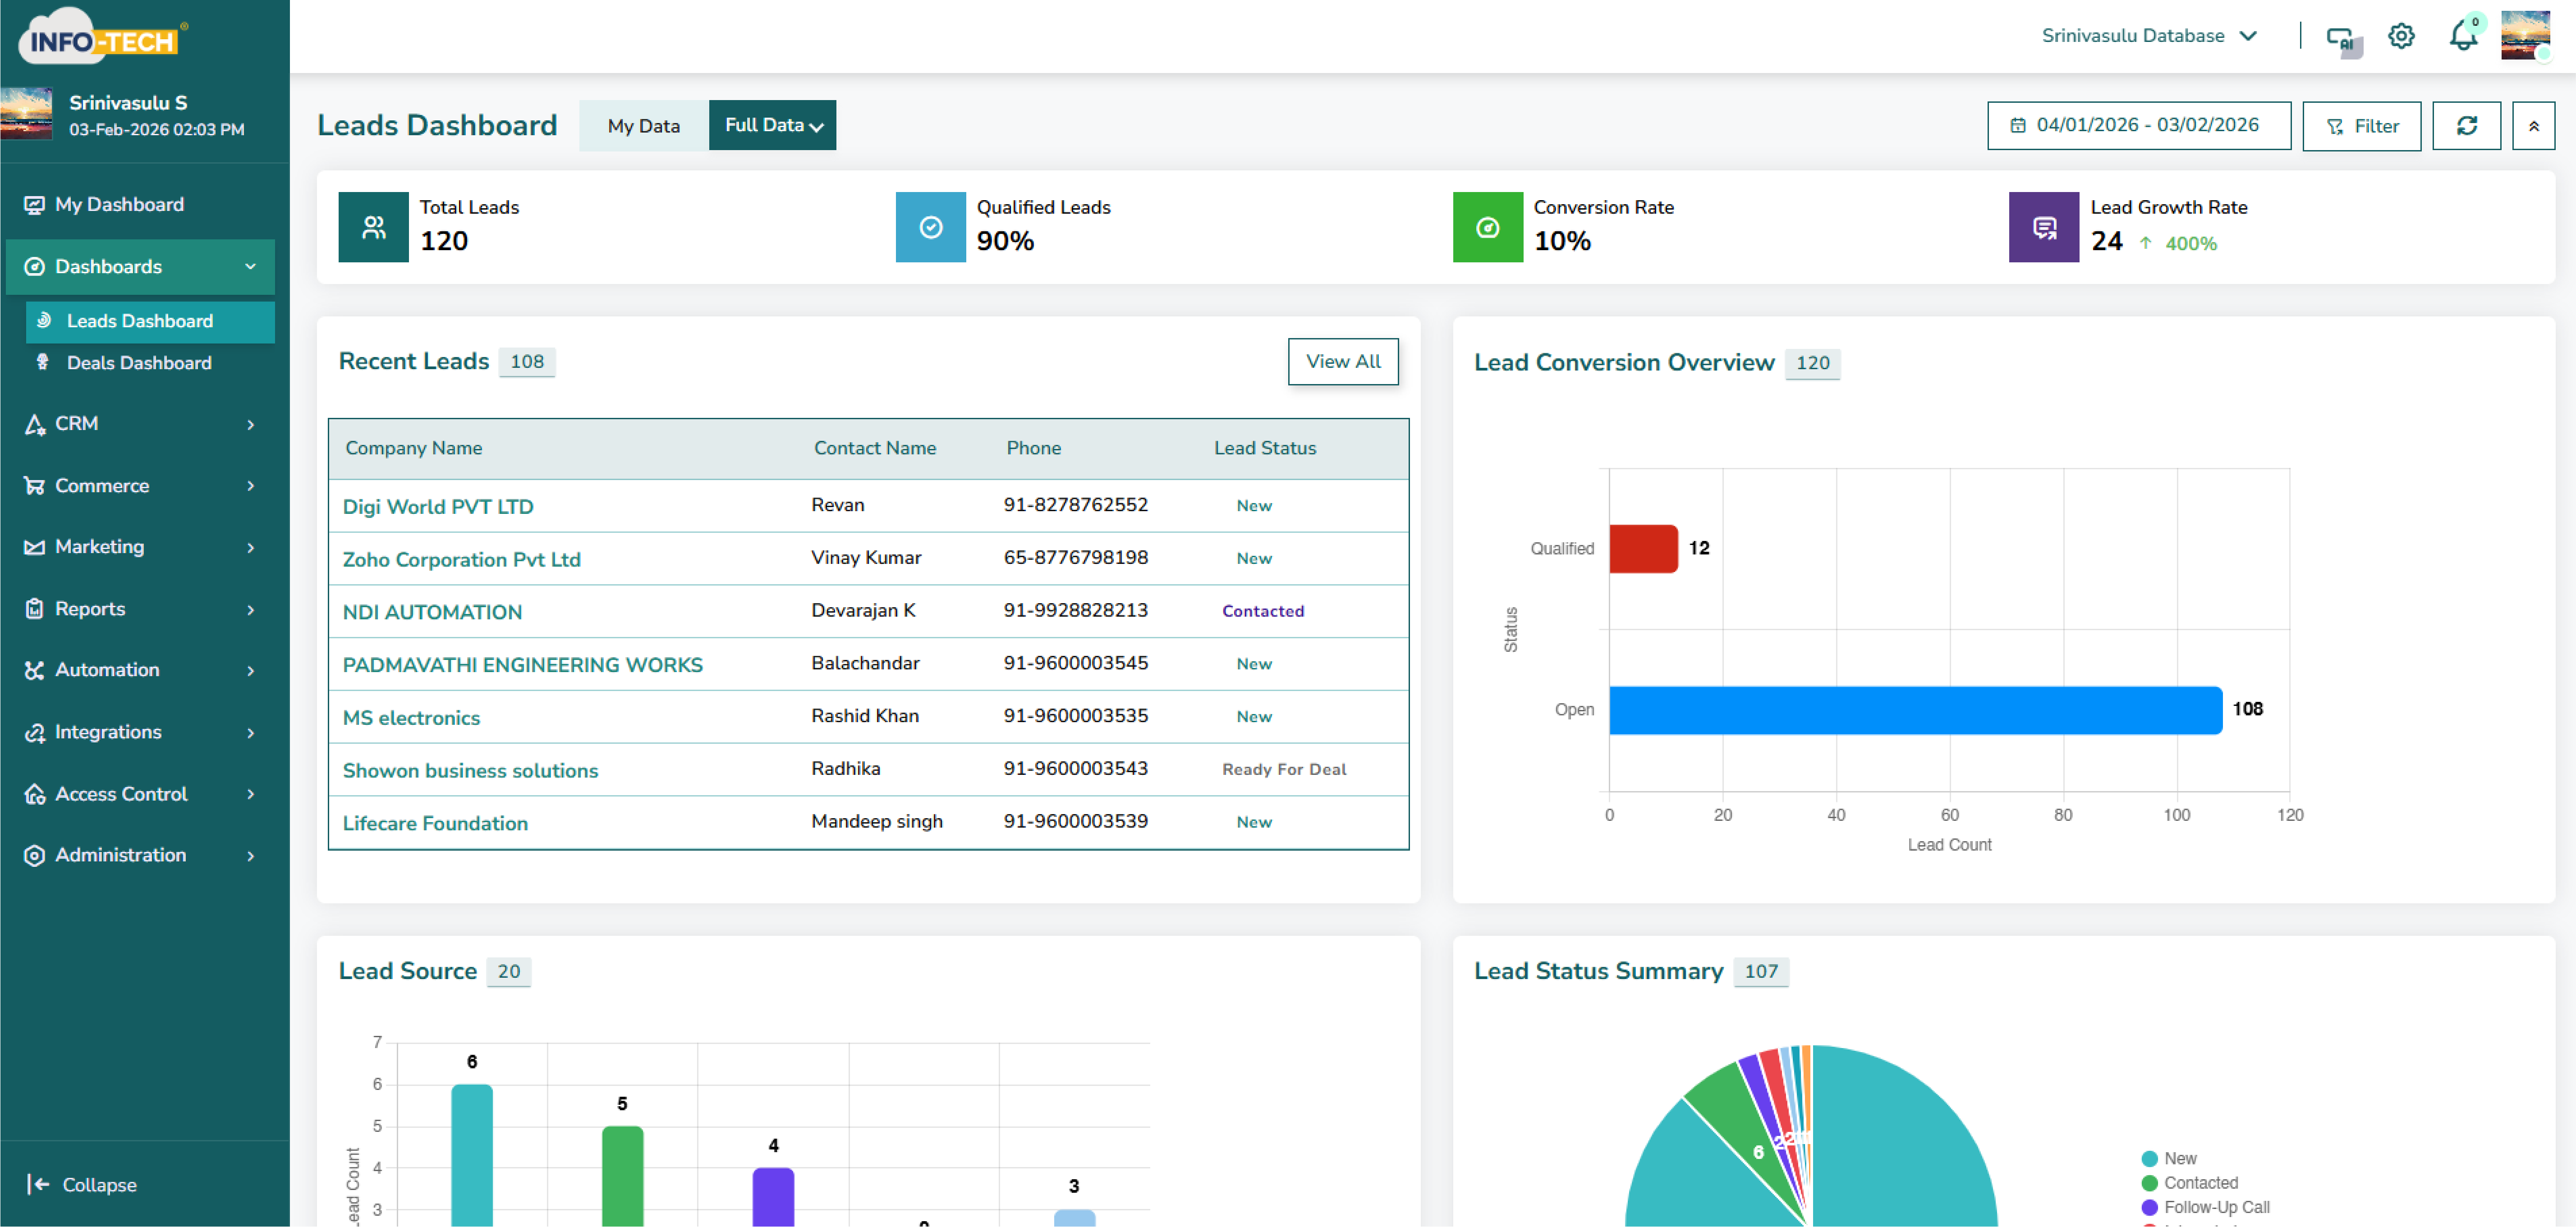Image resolution: width=2576 pixels, height=1227 pixels.
Task: Click the Lead Growth Rate purple icon
Action: 2044,227
